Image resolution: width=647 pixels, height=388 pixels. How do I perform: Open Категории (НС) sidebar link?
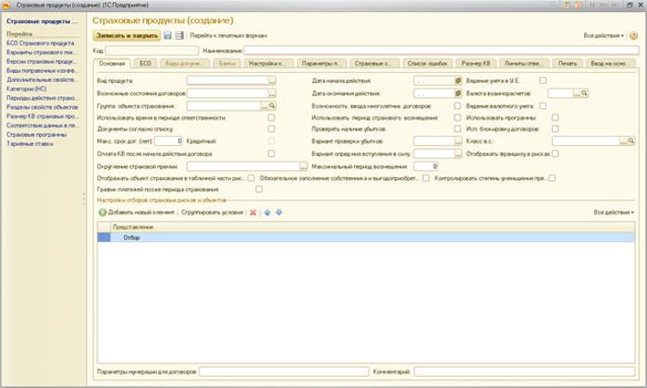click(x=27, y=89)
